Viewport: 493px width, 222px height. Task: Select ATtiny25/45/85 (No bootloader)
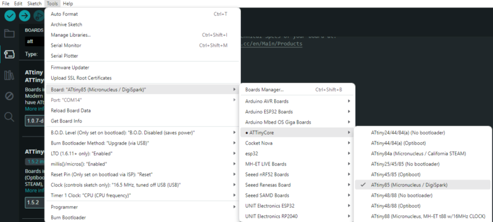click(x=423, y=164)
